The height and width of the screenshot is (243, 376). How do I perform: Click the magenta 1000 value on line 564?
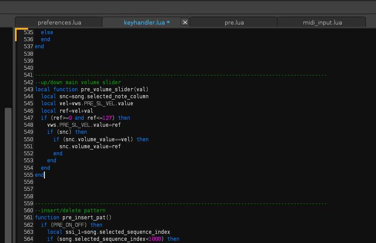(x=155, y=239)
